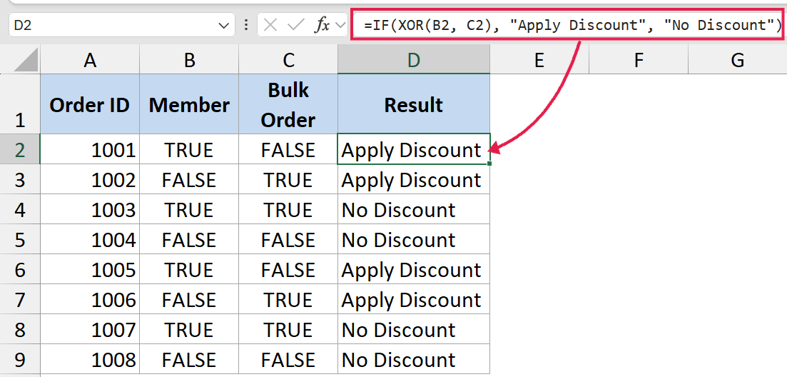Select the Result cell for order 1006
The width and height of the screenshot is (787, 377).
(x=414, y=300)
